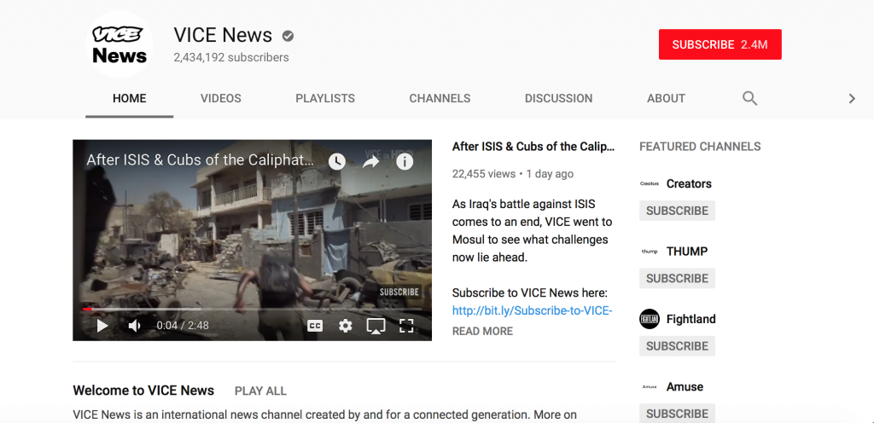This screenshot has width=874, height=423.
Task: Open the video info card icon
Action: (x=404, y=161)
